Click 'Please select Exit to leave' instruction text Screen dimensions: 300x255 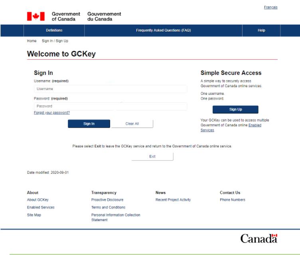[152, 146]
